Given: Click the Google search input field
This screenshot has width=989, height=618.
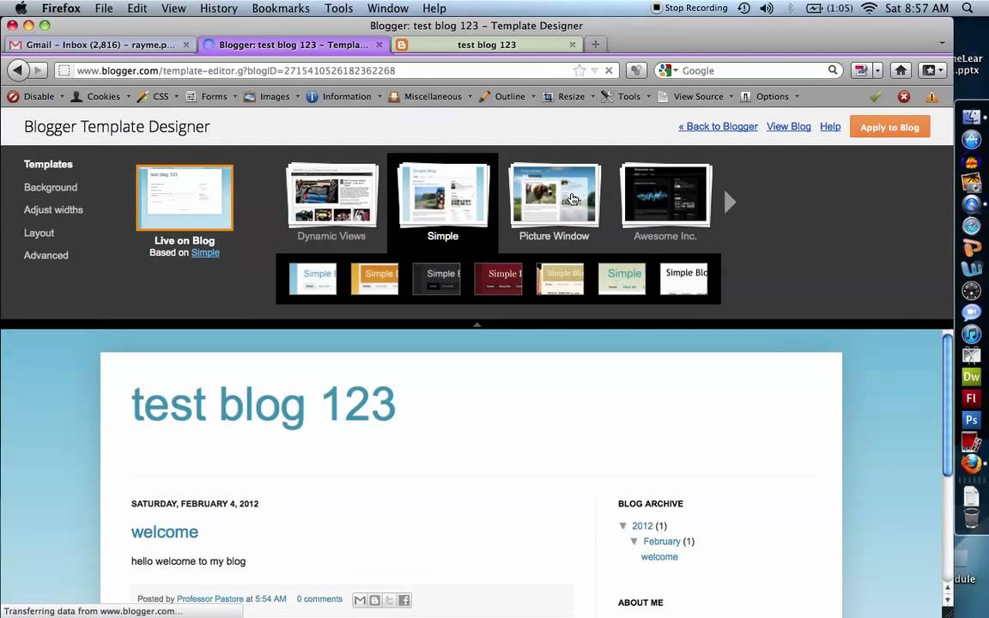Looking at the screenshot, I should click(x=752, y=70).
